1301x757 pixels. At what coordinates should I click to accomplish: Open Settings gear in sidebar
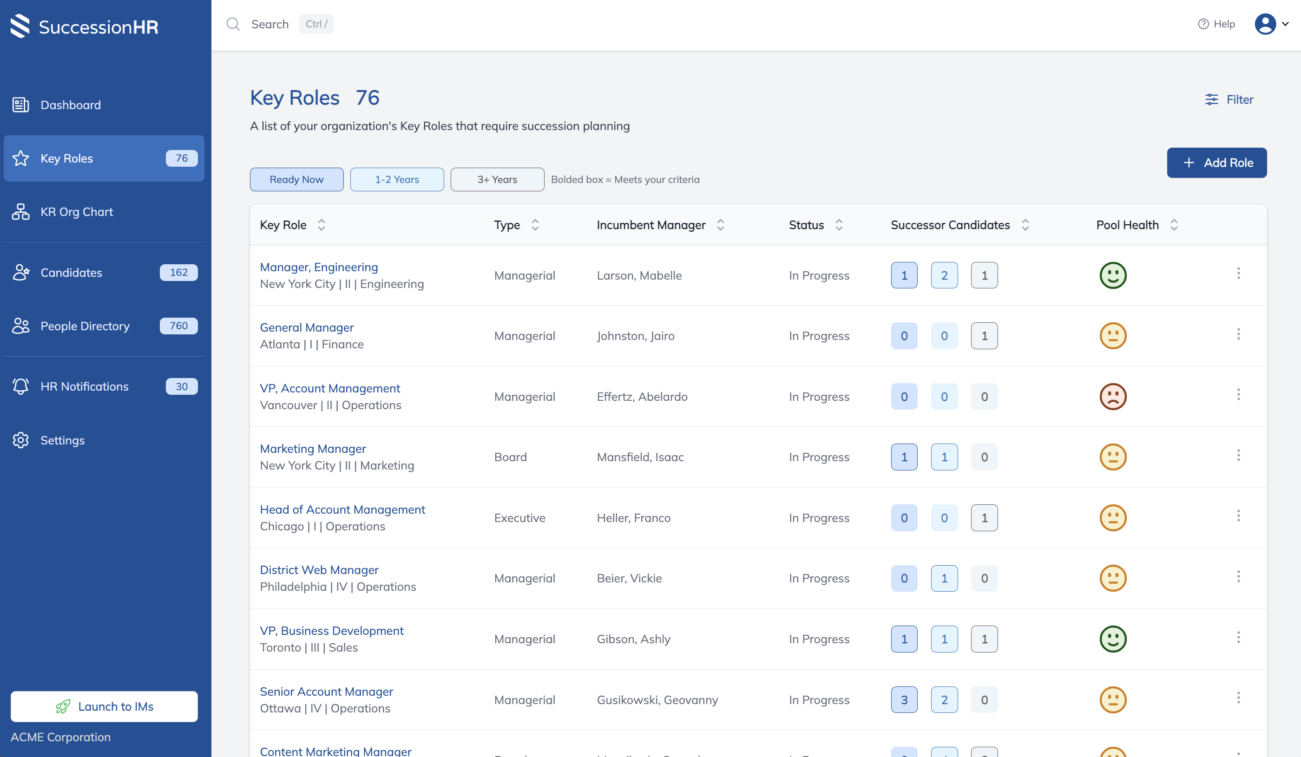pos(20,440)
